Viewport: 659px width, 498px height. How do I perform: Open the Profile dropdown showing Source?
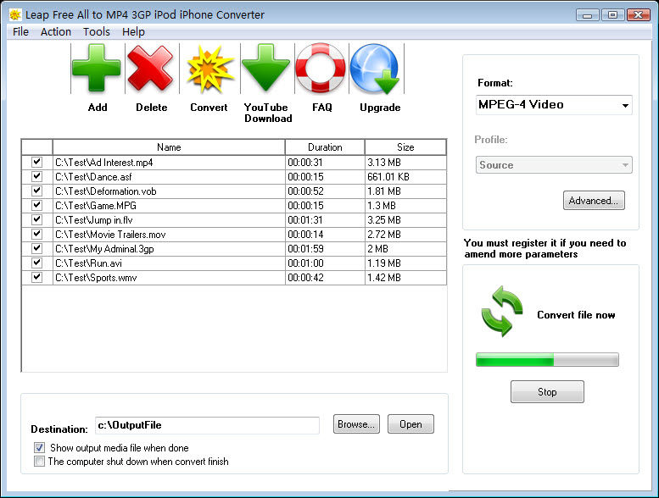coord(554,165)
